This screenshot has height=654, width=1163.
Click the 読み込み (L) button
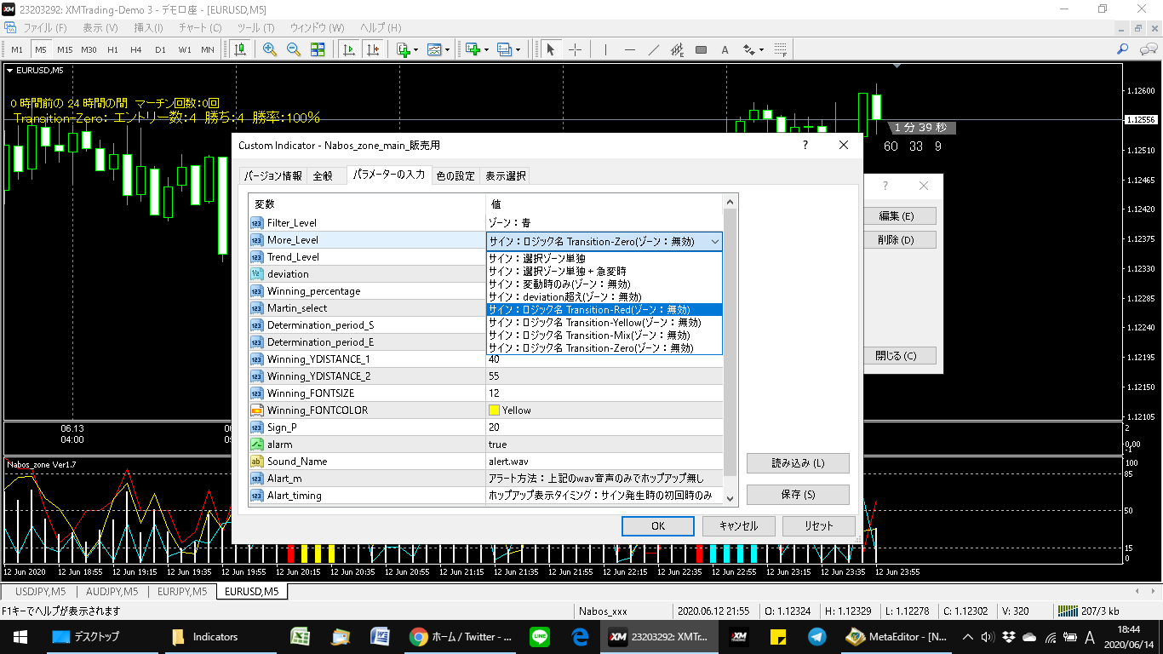(x=798, y=463)
